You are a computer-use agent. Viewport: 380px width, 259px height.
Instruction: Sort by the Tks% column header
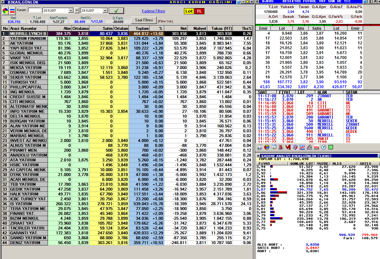243,29
